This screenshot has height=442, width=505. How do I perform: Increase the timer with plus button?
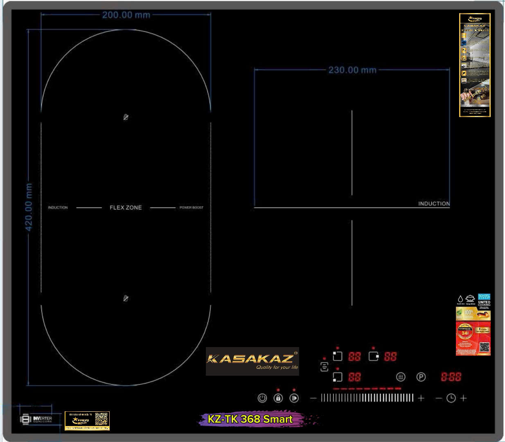[463, 398]
